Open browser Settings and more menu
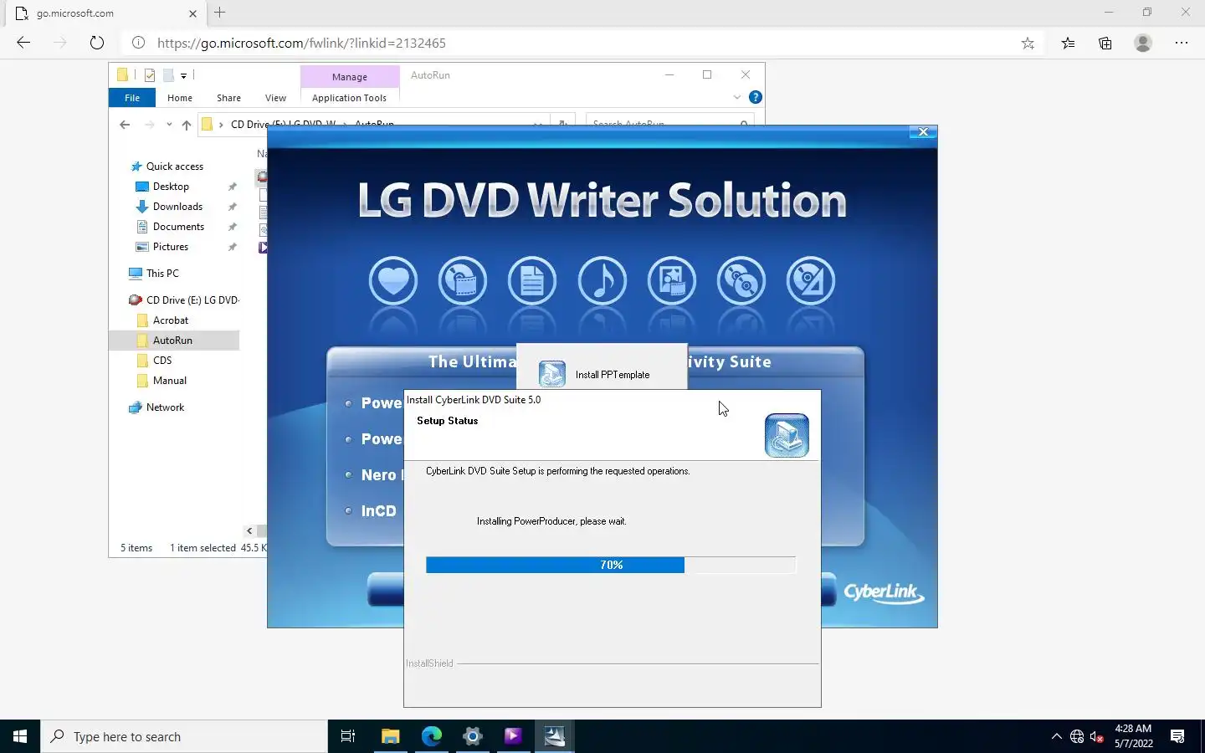 tap(1182, 43)
